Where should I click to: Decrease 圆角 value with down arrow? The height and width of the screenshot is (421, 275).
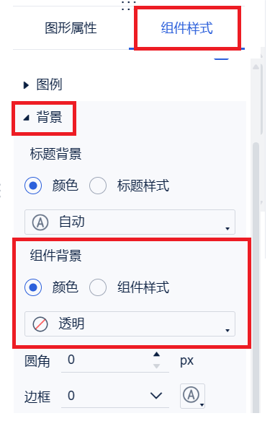pyautogui.click(x=157, y=365)
